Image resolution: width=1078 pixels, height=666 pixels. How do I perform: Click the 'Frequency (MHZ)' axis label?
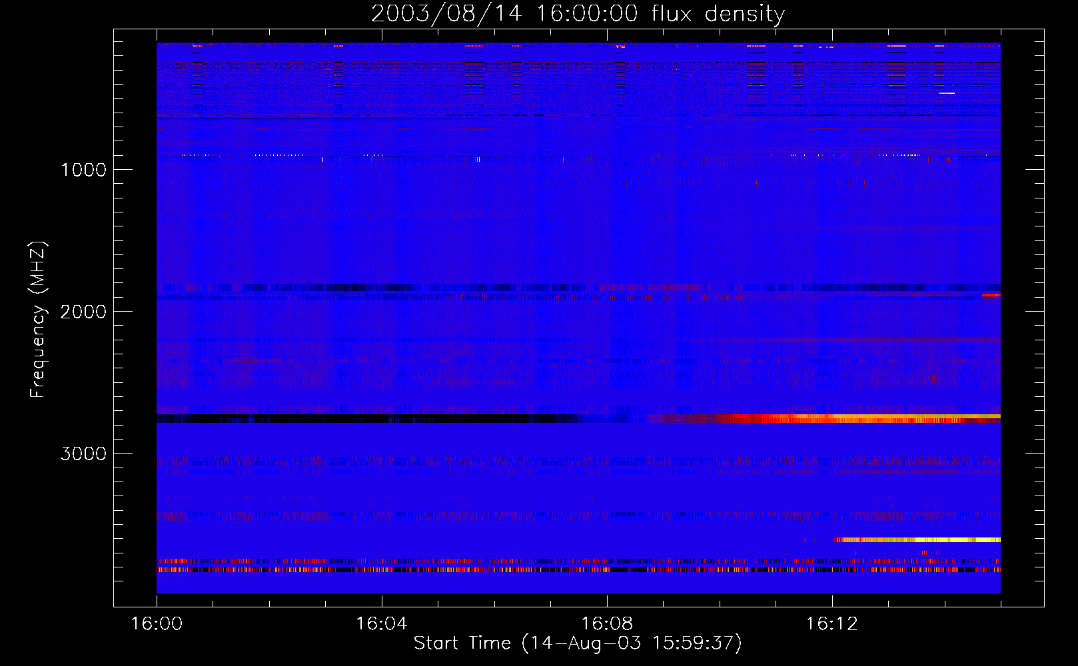[38, 320]
